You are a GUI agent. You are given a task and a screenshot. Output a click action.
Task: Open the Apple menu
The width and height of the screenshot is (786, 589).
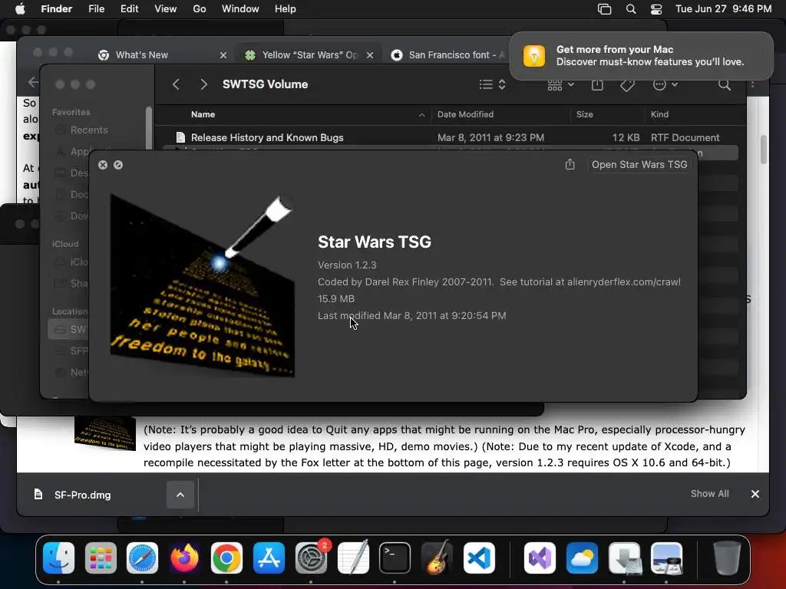(x=19, y=9)
